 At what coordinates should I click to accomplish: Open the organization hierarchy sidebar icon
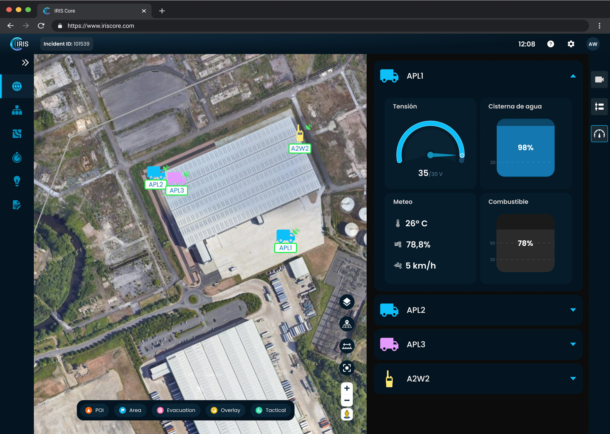(x=17, y=110)
